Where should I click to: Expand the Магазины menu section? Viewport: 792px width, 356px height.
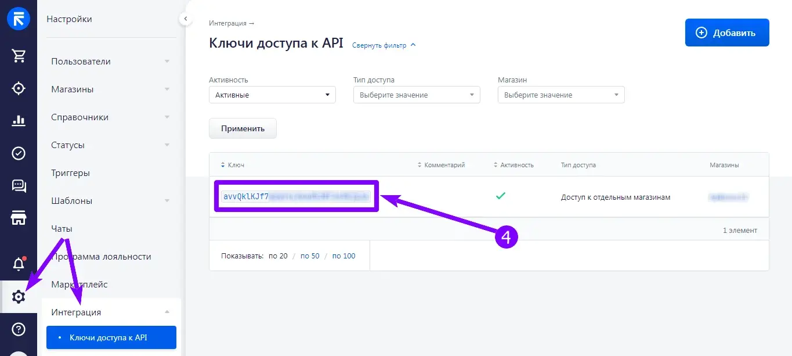110,89
